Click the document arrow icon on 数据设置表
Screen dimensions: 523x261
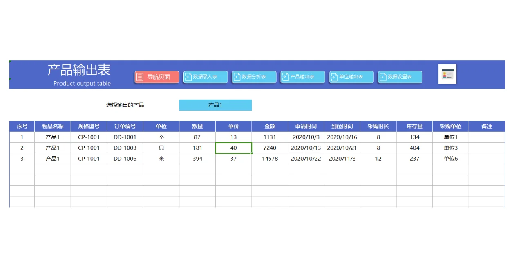pos(383,77)
